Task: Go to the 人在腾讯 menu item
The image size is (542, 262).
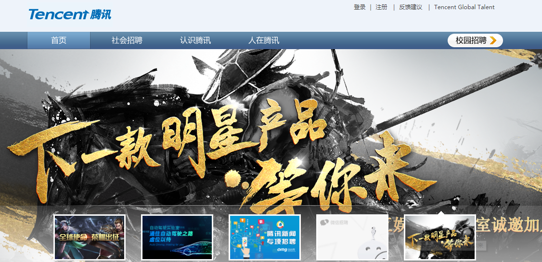Action: pos(264,40)
